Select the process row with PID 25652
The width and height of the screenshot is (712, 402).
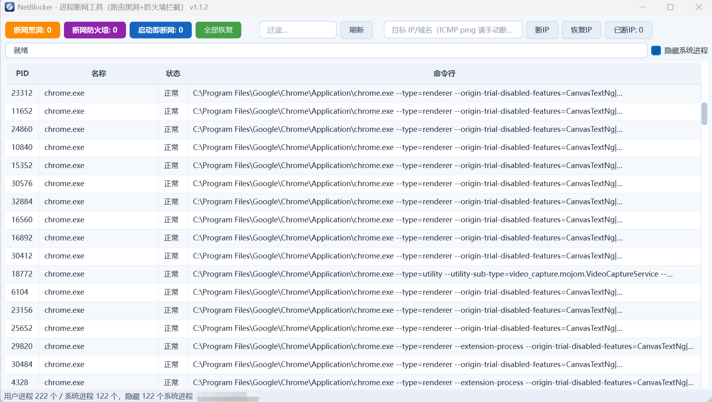point(353,328)
